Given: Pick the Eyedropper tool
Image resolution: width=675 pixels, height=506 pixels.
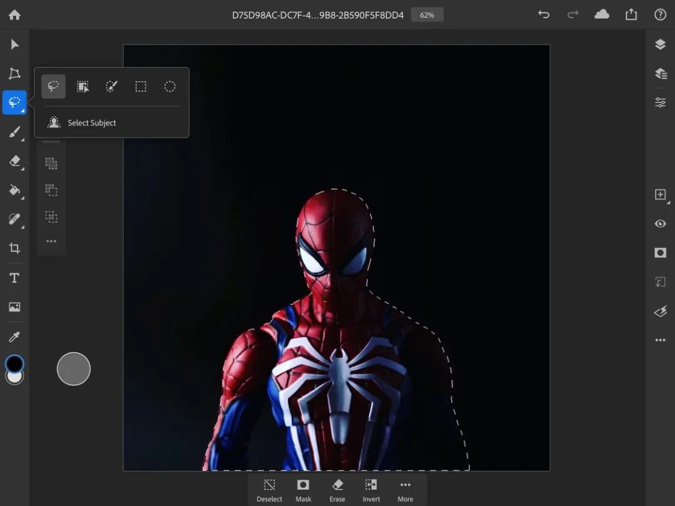Looking at the screenshot, I should [x=14, y=337].
